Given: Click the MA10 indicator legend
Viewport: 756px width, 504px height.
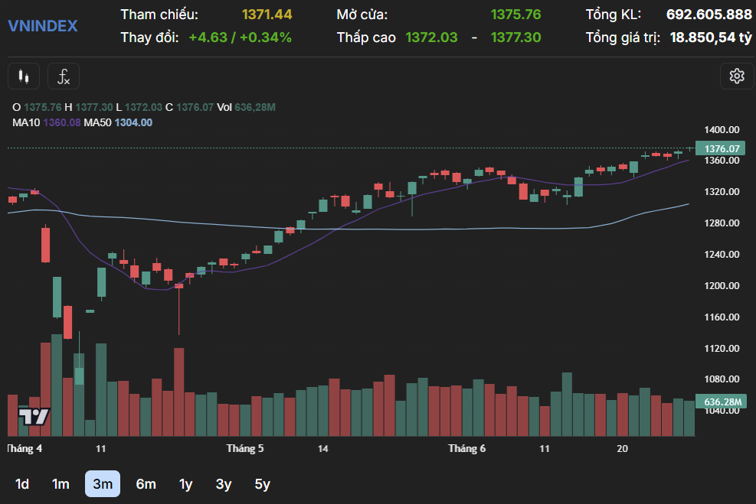Looking at the screenshot, I should pyautogui.click(x=46, y=123).
